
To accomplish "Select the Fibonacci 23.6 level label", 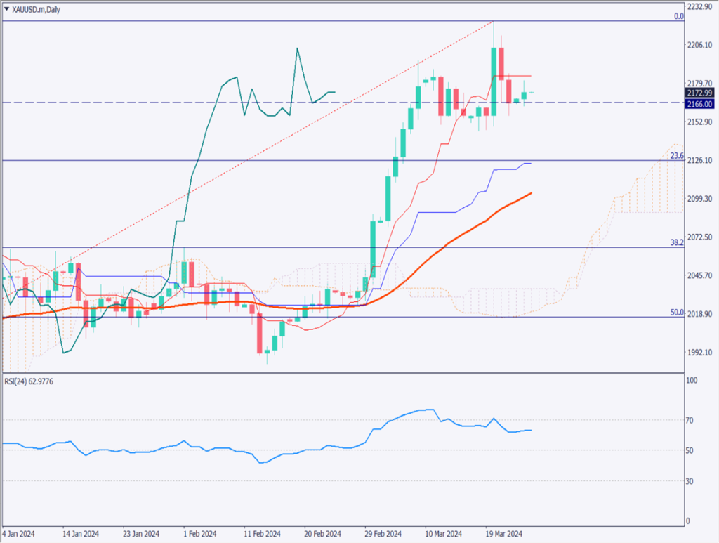I will pos(677,156).
